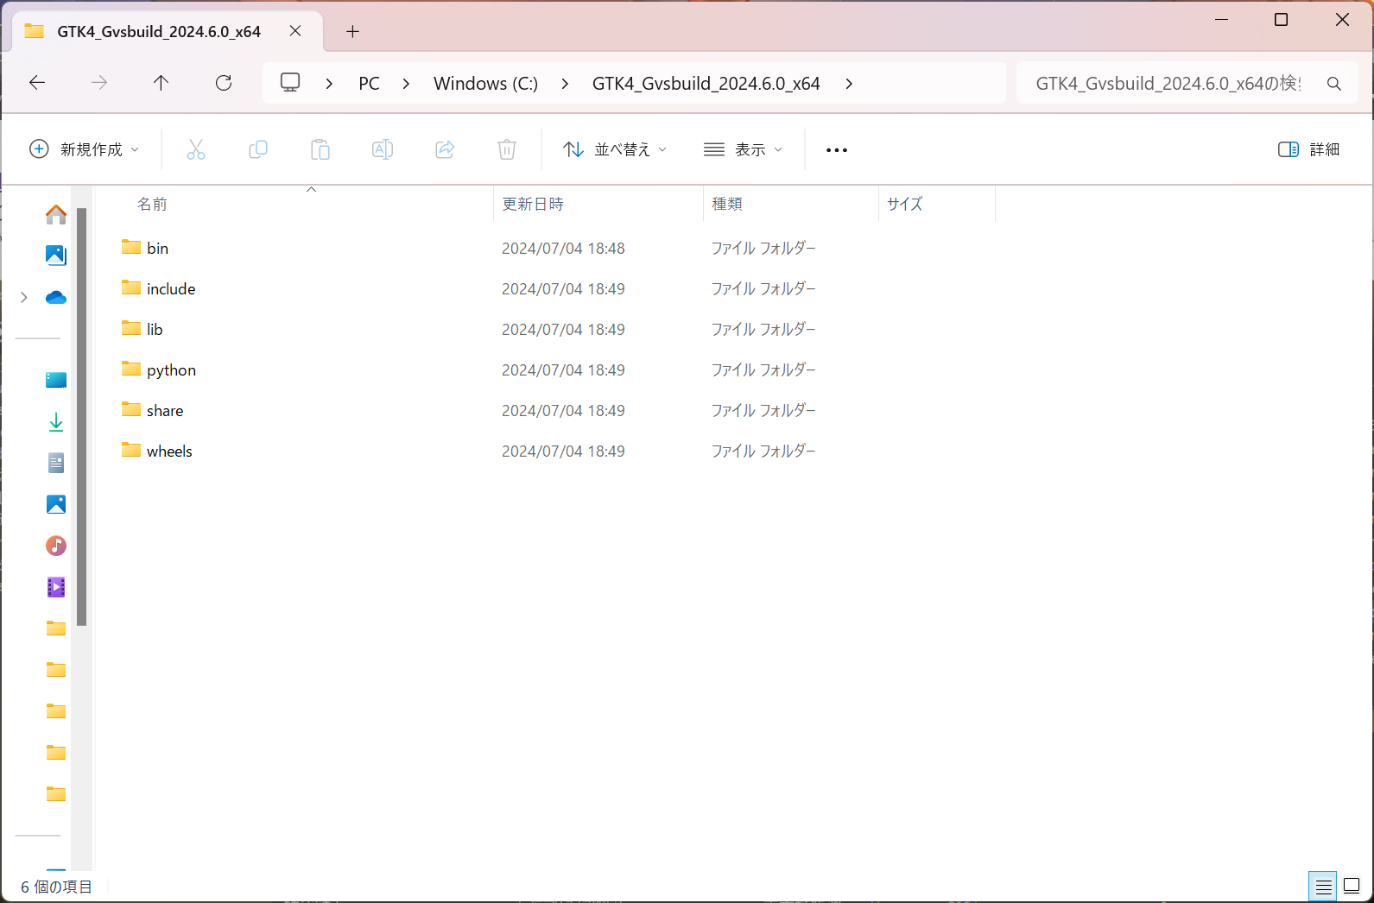Viewport: 1374px width, 903px height.
Task: Add a new tab with plus
Action: point(352,32)
